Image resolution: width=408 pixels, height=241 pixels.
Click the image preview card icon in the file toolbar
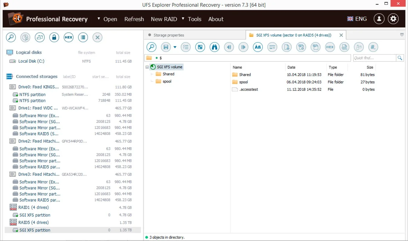tap(272, 47)
